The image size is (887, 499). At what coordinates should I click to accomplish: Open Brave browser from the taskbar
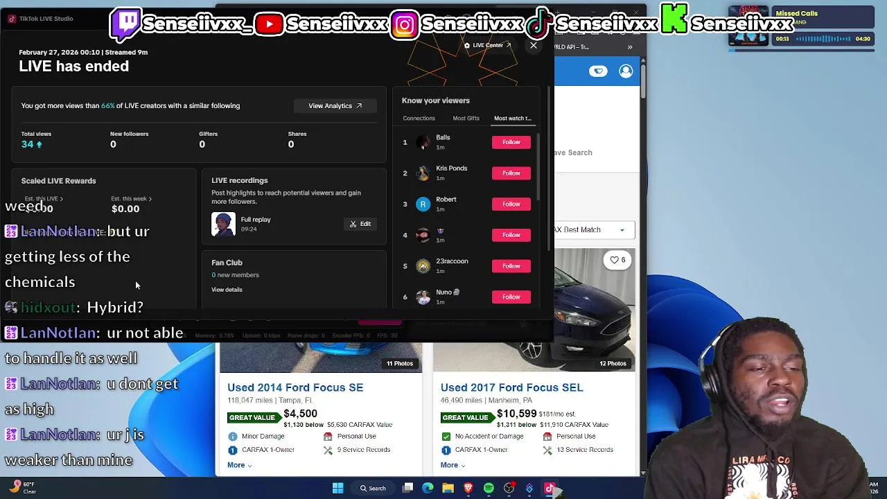point(468,489)
